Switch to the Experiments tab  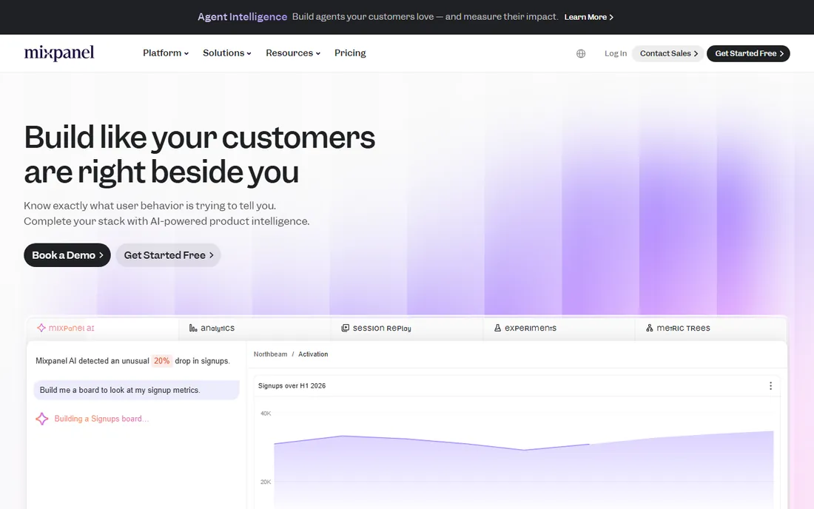tap(559, 328)
